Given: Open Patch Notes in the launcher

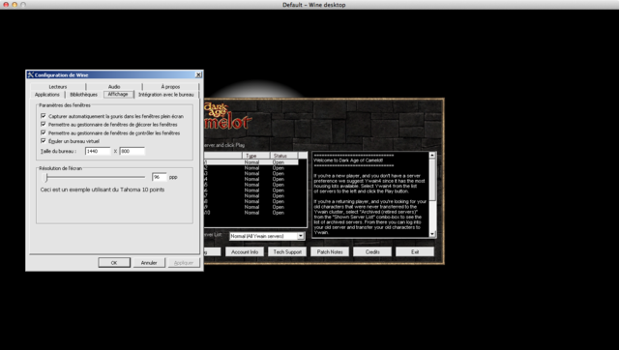Looking at the screenshot, I should [x=330, y=251].
